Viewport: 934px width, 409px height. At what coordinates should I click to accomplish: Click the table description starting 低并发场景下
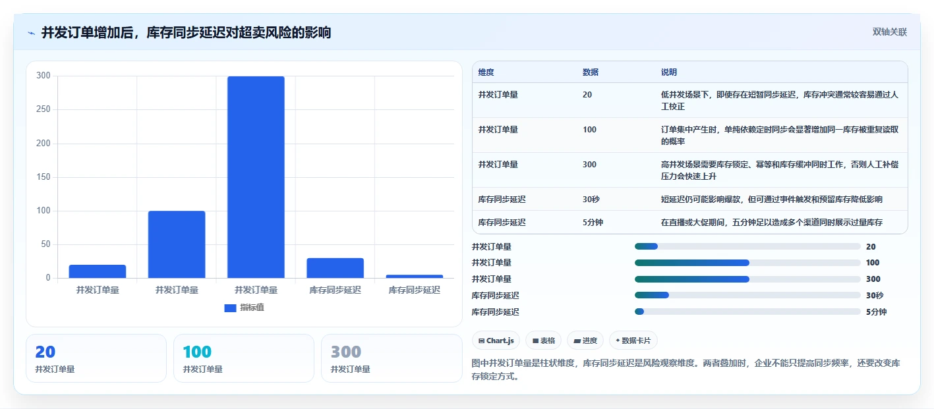(780, 100)
